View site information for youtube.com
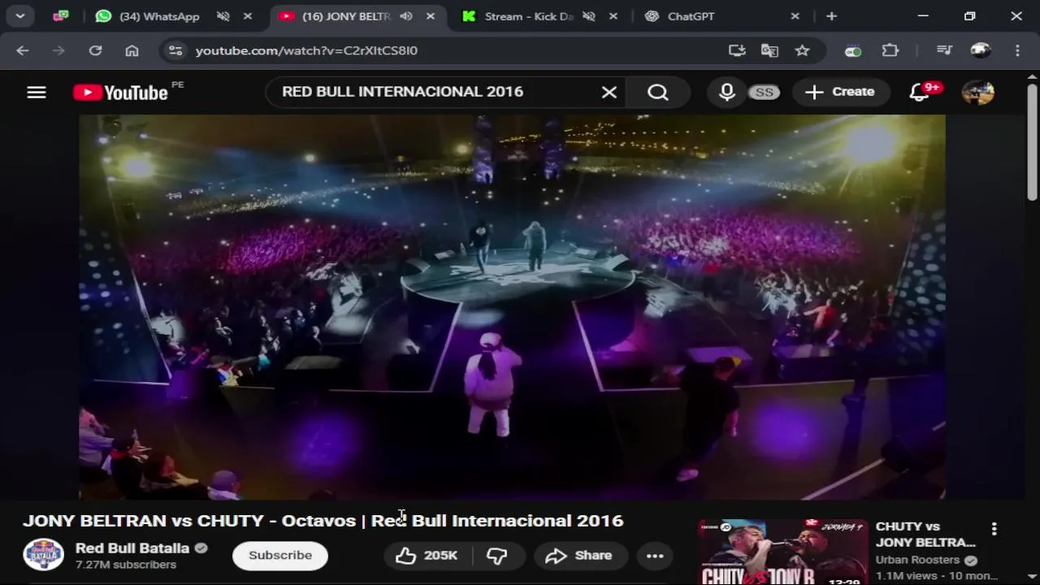This screenshot has height=585, width=1040. [x=175, y=50]
